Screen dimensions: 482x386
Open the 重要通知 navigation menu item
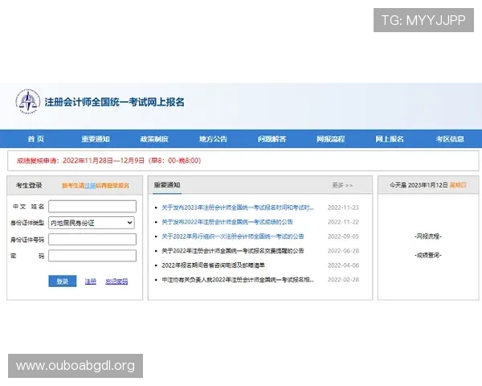tap(96, 139)
